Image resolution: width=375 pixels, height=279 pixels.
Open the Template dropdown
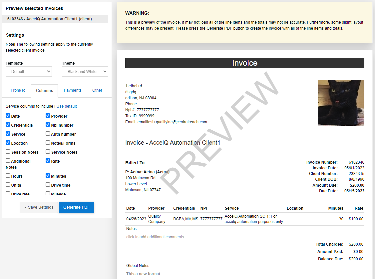pos(29,71)
